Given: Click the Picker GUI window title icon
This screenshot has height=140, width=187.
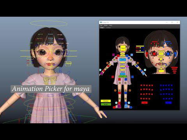Looking at the screenshot, I should [x=101, y=23].
